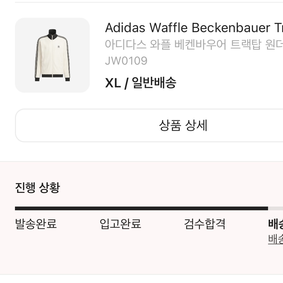
Task: Select the 검수합격 progress step
Action: [205, 224]
